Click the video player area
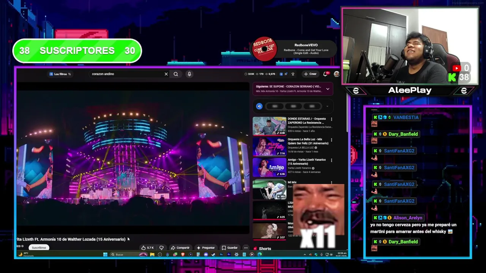This screenshot has height=273, width=486. [133, 158]
